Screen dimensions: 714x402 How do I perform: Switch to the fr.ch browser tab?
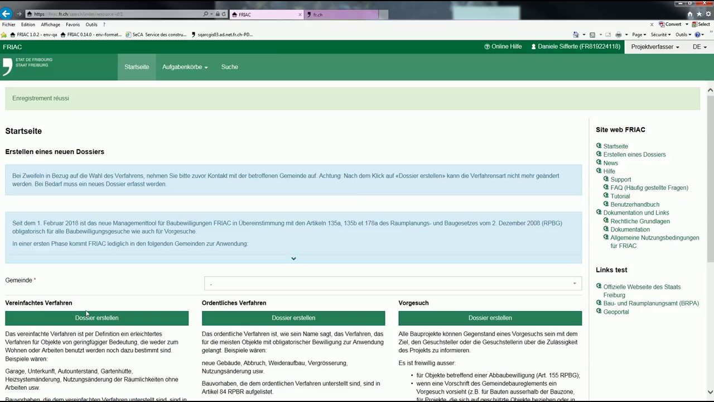pyautogui.click(x=342, y=15)
